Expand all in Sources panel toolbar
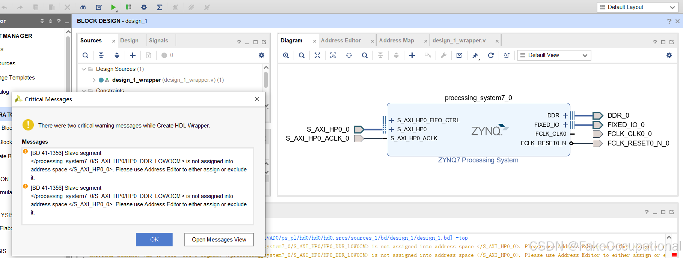 [x=117, y=55]
